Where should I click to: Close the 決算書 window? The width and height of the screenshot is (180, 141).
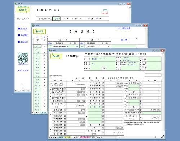(x=162, y=50)
